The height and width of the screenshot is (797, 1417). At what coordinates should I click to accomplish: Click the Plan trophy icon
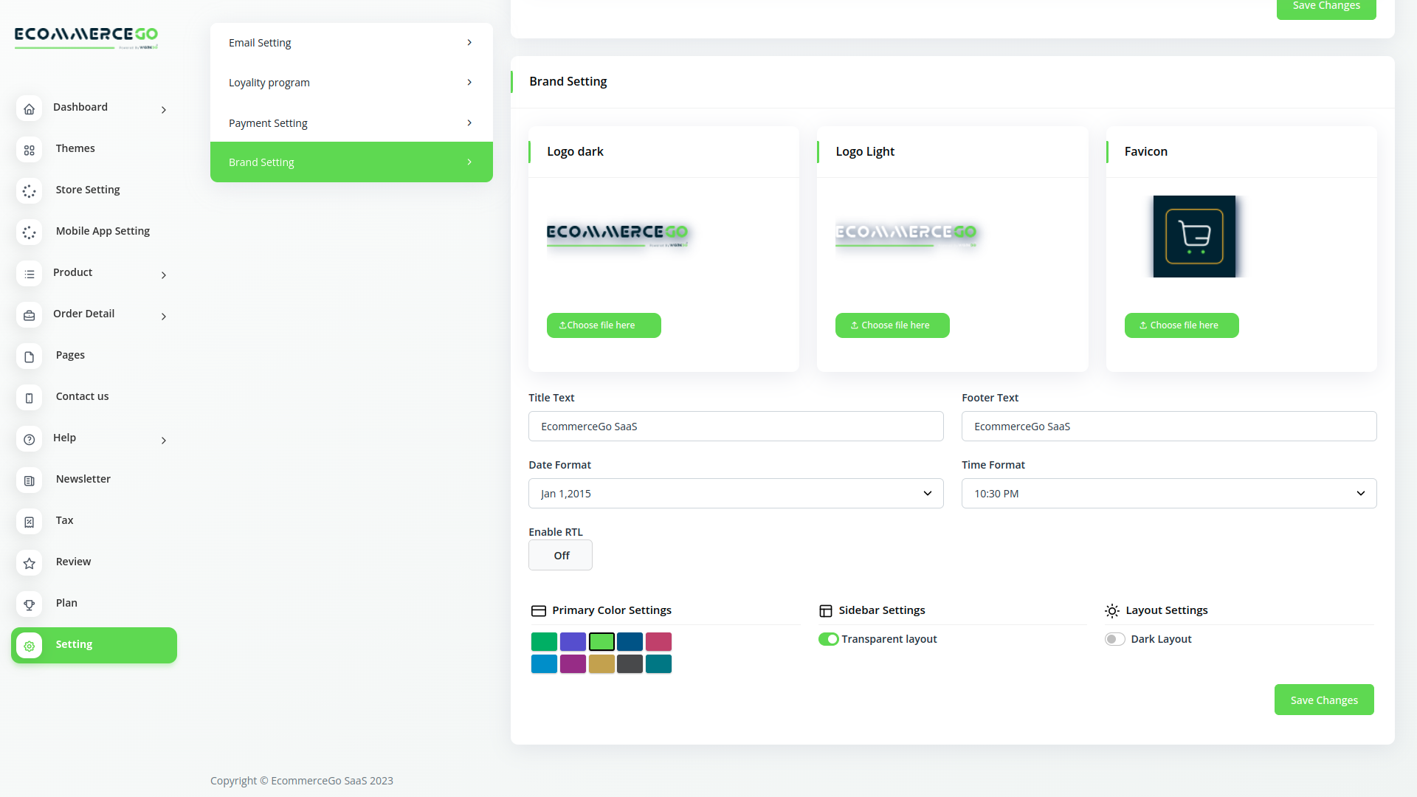click(29, 605)
